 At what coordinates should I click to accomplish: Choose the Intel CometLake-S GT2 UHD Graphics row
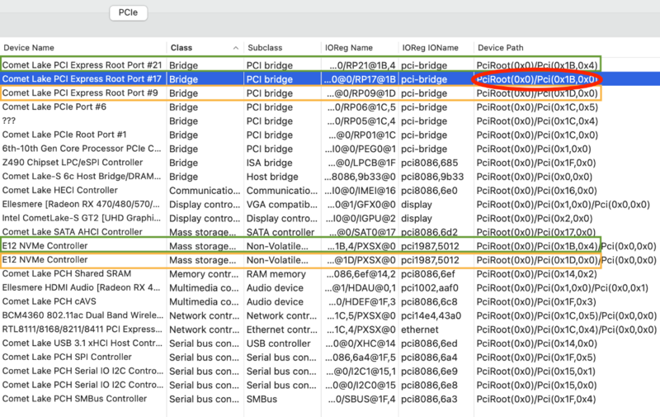coord(82,219)
